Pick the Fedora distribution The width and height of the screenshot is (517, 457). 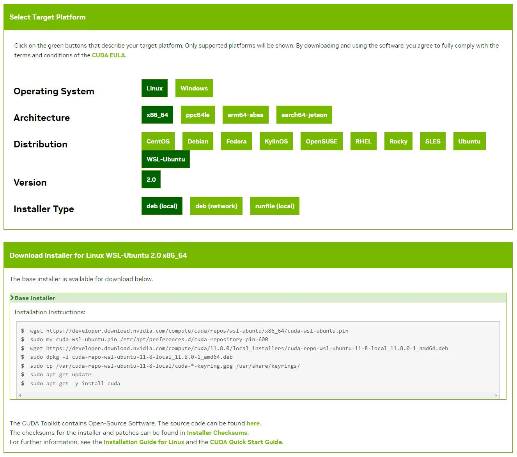[x=236, y=141]
